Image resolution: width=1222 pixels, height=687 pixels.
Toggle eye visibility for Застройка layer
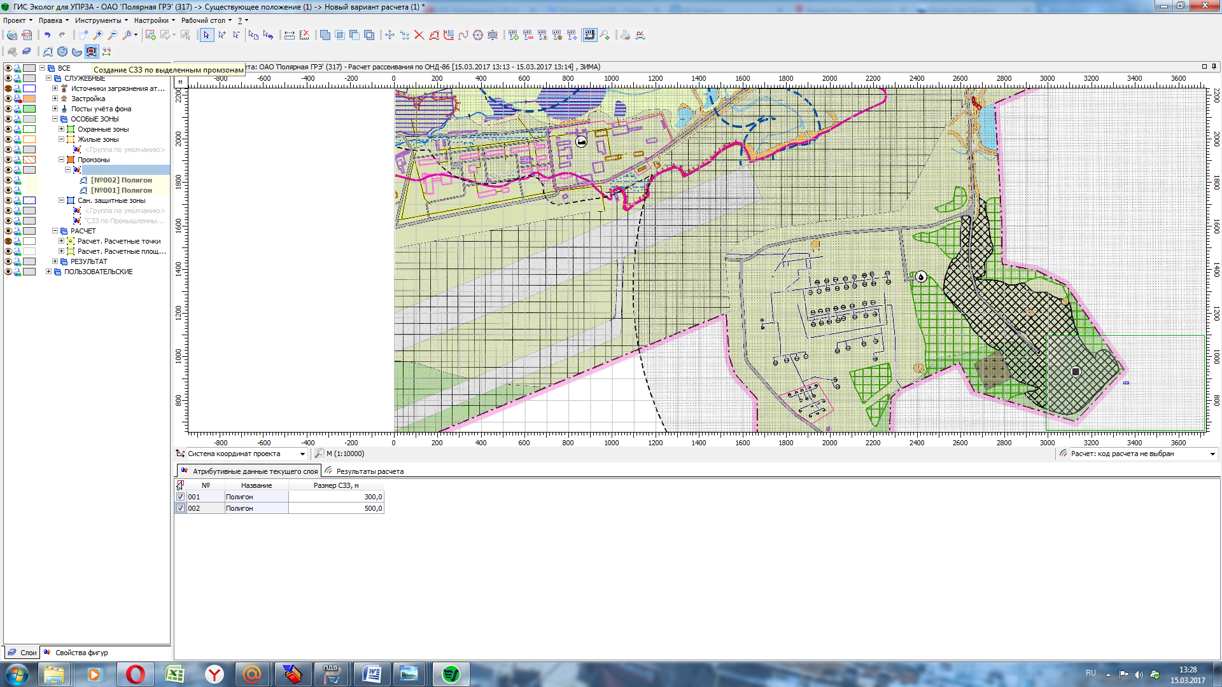(8, 99)
